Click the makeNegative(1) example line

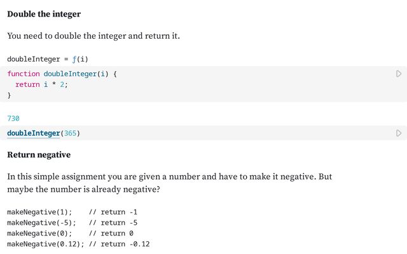(39, 212)
